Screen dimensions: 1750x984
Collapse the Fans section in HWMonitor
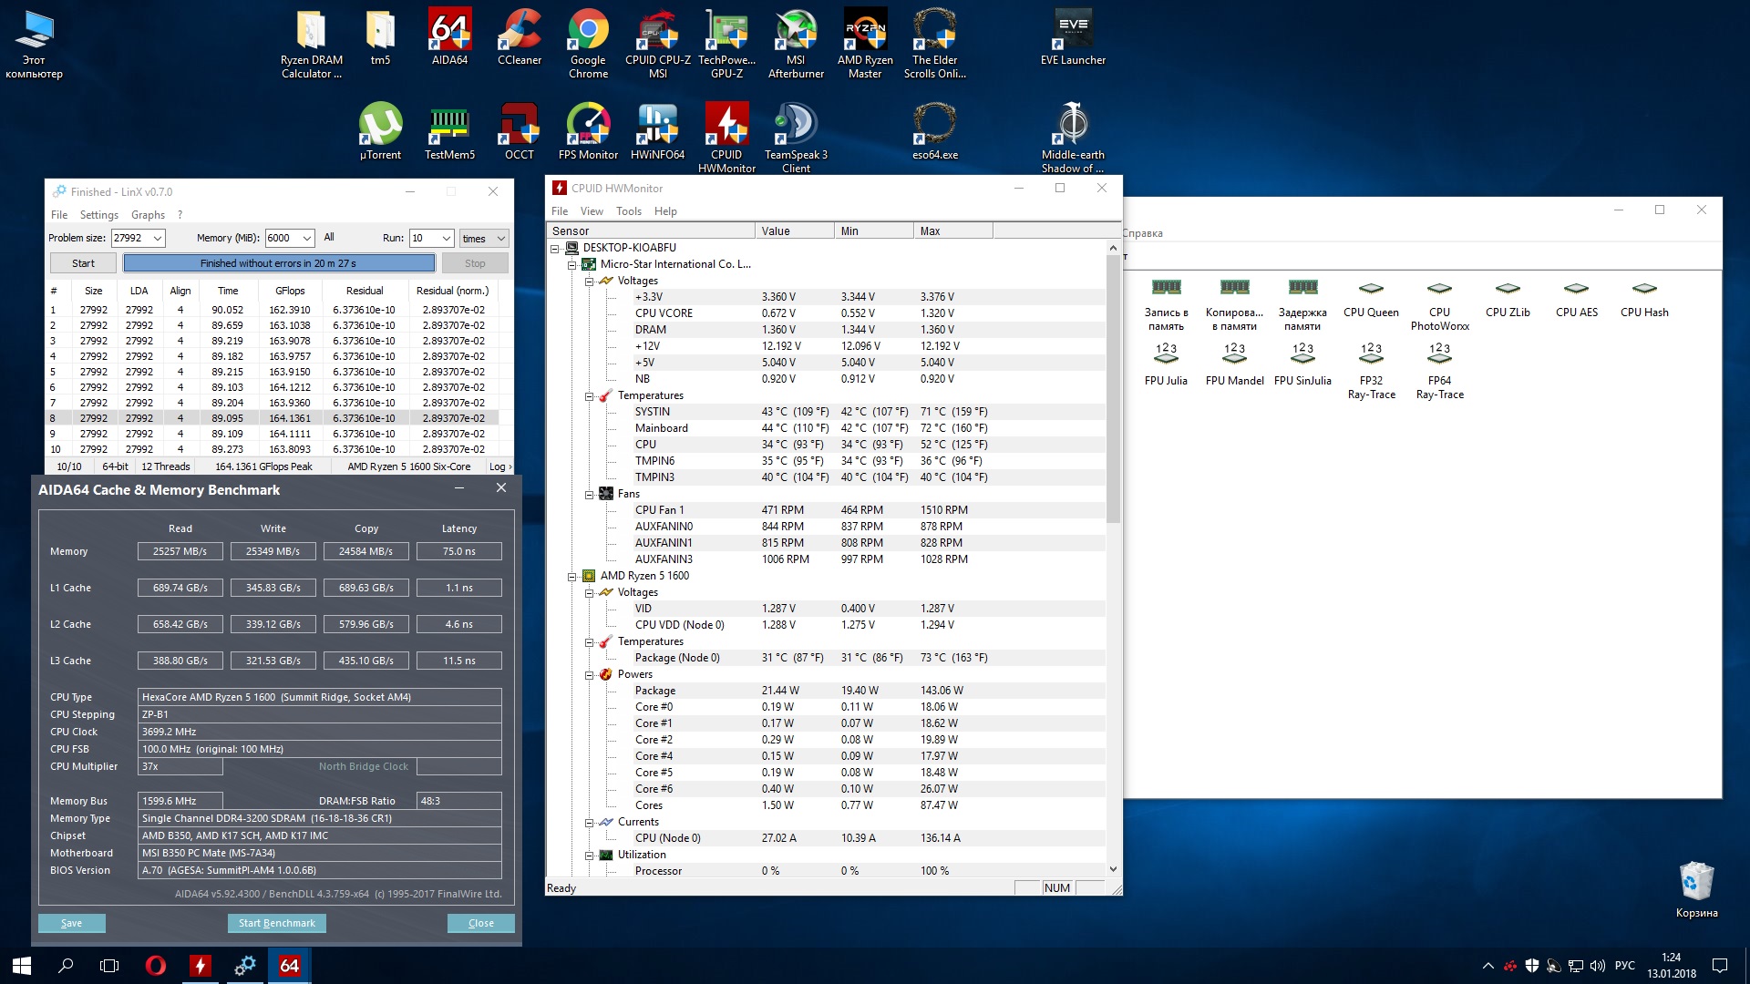[x=590, y=495]
